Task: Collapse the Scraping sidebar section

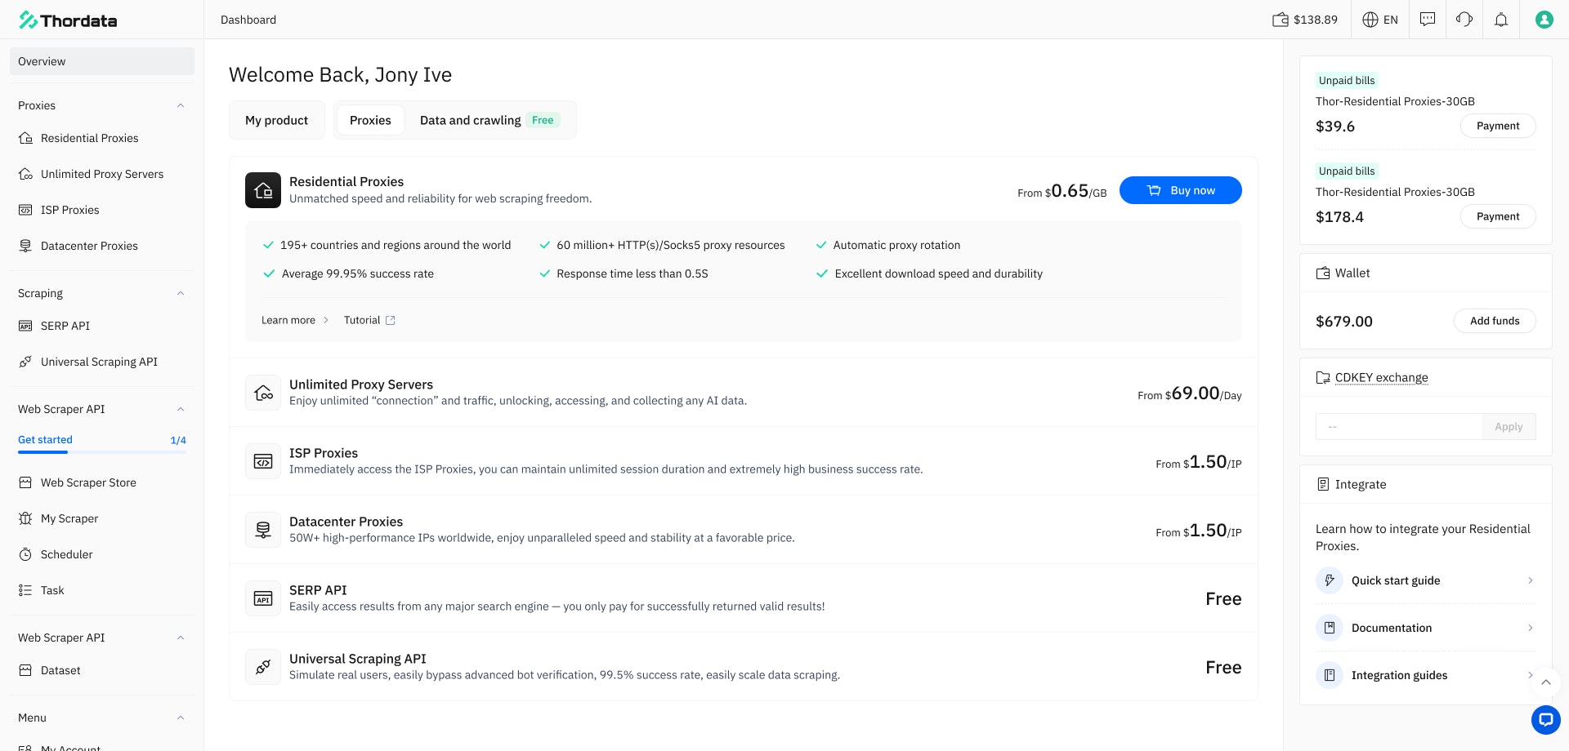Action: [181, 293]
